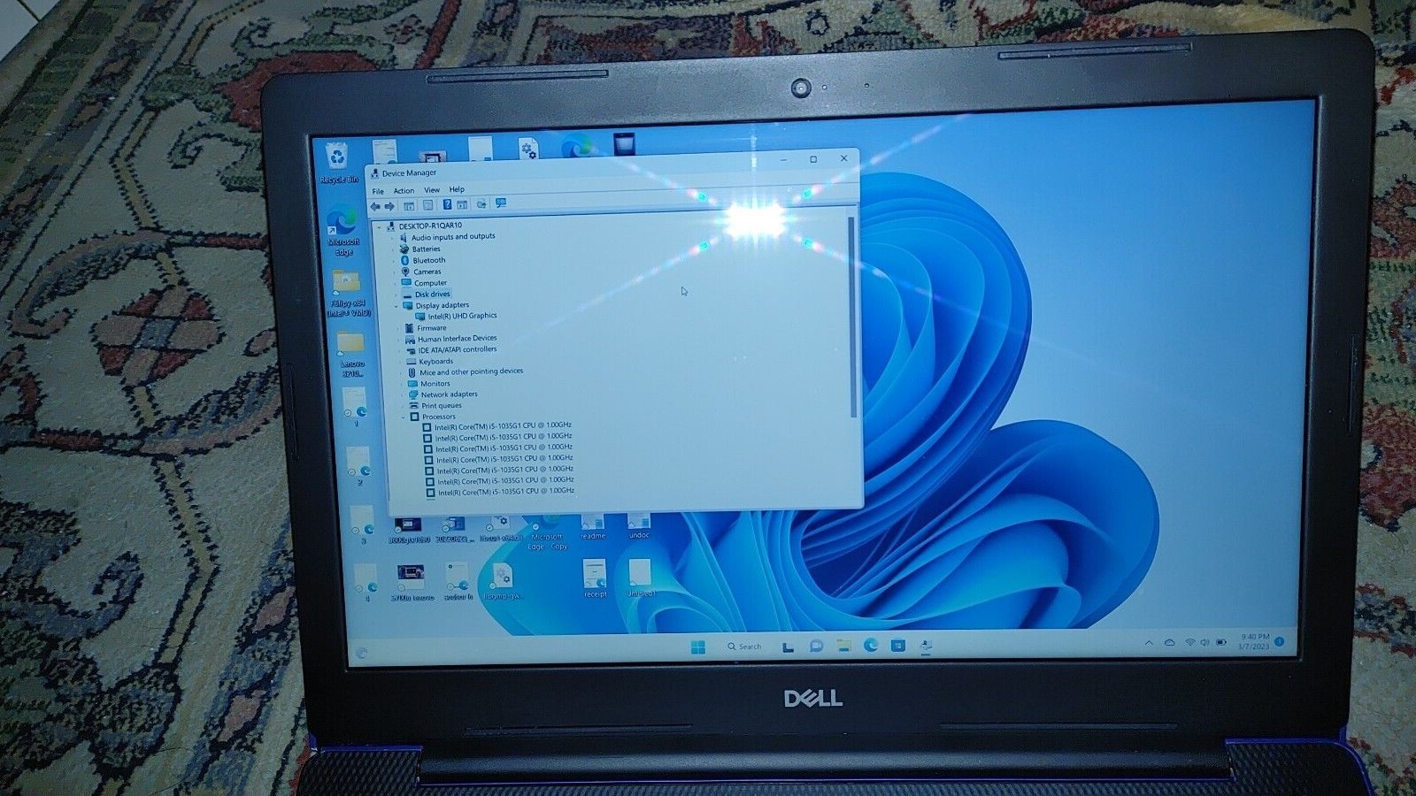Open the Action menu
The width and height of the screenshot is (1416, 796).
404,190
